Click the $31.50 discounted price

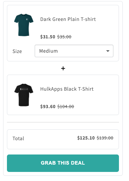[48, 37]
